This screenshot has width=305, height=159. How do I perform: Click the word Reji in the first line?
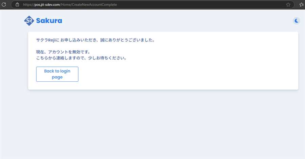(53, 40)
